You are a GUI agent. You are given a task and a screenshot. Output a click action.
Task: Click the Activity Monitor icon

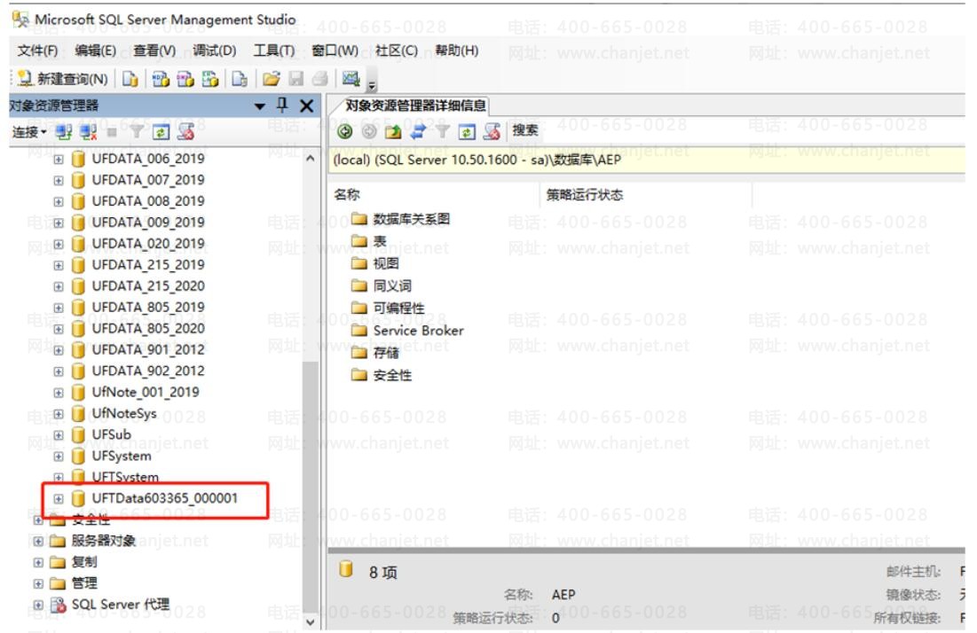coord(351,79)
